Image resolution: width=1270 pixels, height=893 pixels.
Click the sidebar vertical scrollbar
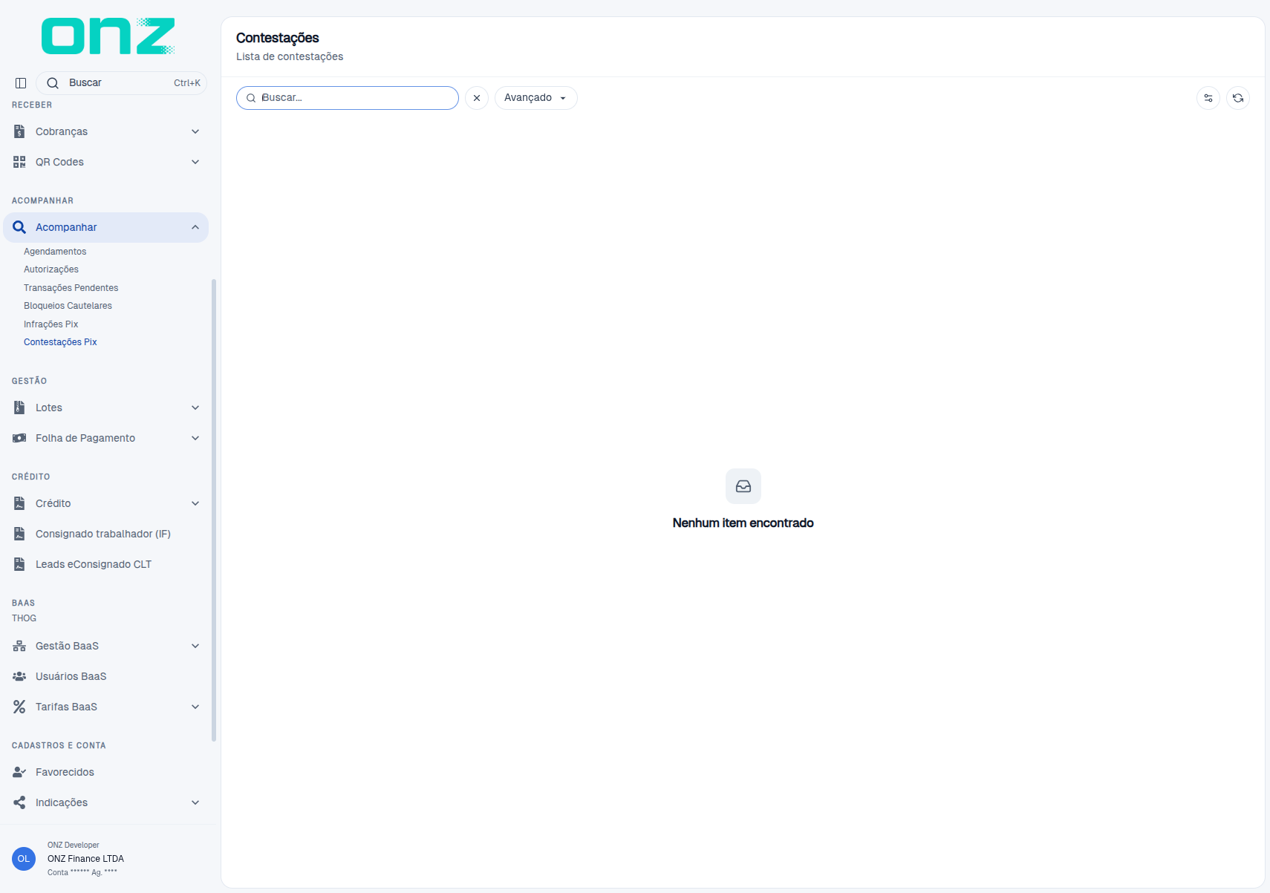pos(214,510)
